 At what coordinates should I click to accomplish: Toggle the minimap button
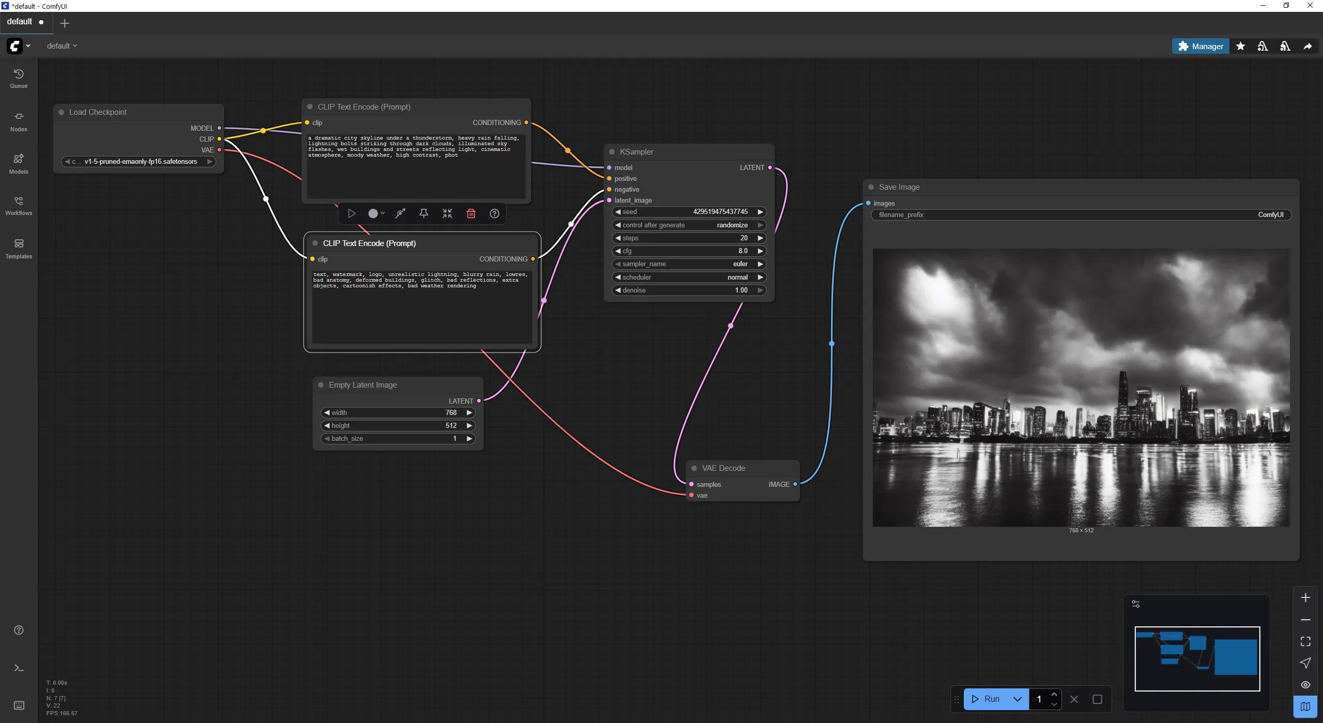[x=1305, y=706]
